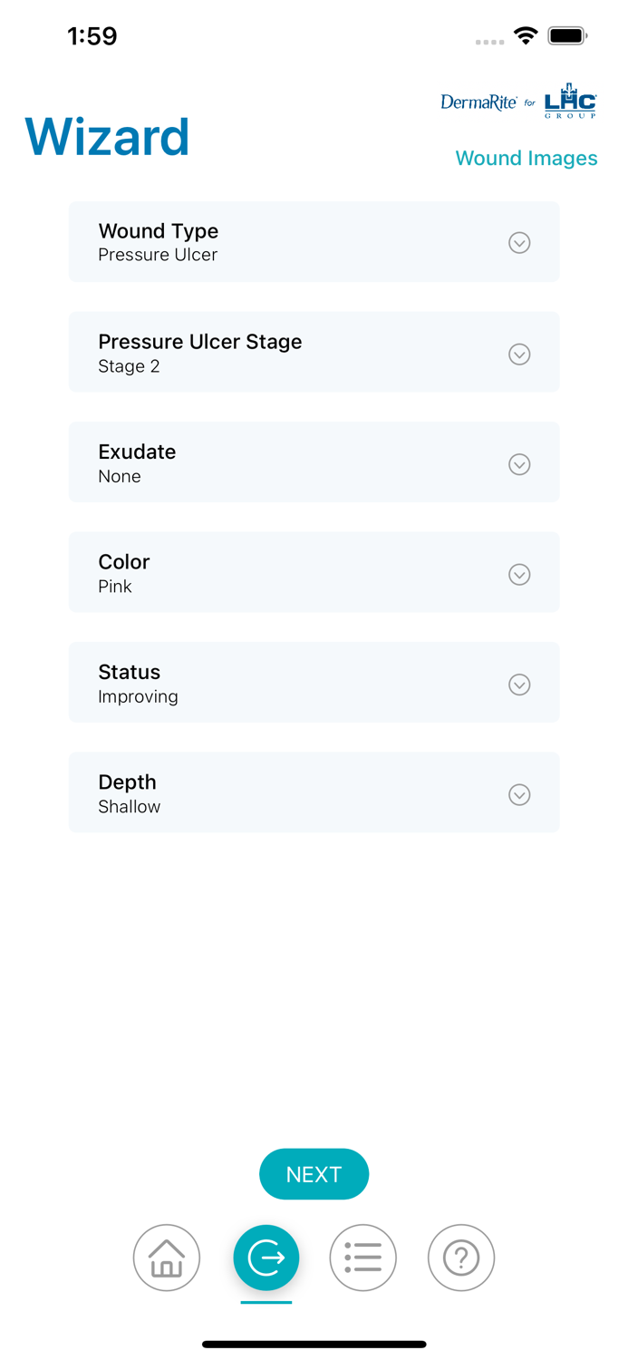Expand the Pressure Ulcer Stage chevron
The height and width of the screenshot is (1360, 628).
pyautogui.click(x=519, y=354)
